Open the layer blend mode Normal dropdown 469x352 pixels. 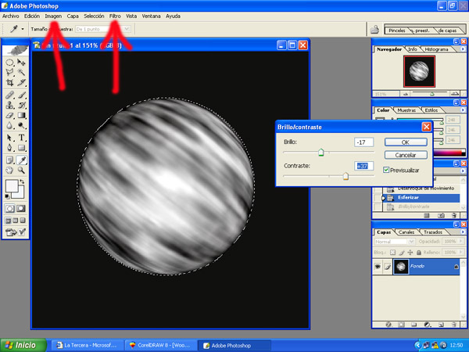[x=394, y=242]
